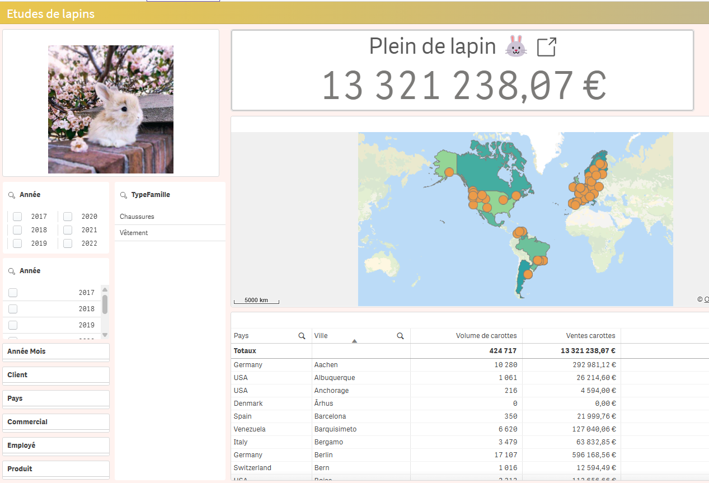Click the volume value 17 107

(x=506, y=455)
